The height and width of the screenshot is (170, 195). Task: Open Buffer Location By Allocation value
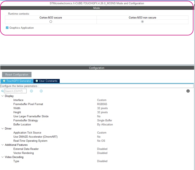coord(105,124)
